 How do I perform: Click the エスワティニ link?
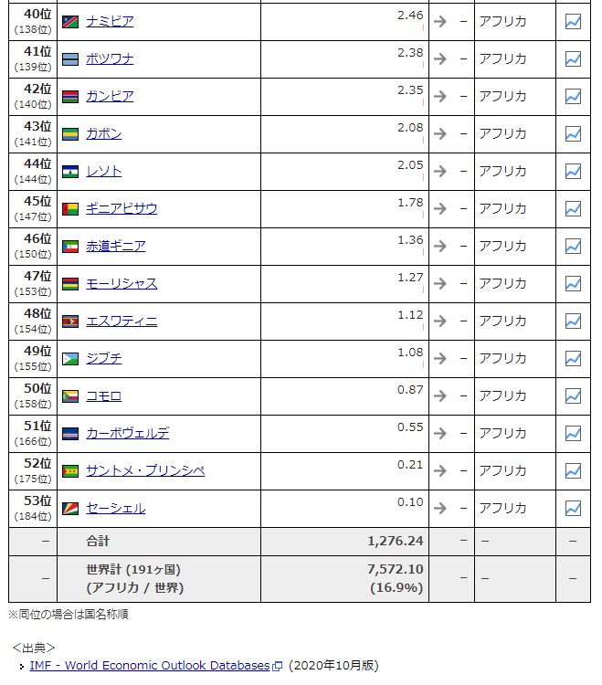pos(121,321)
